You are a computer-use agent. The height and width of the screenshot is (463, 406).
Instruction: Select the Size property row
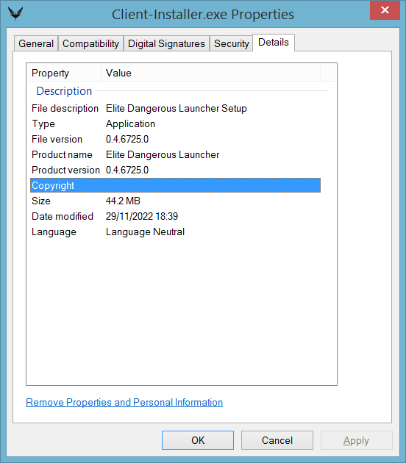(x=175, y=201)
